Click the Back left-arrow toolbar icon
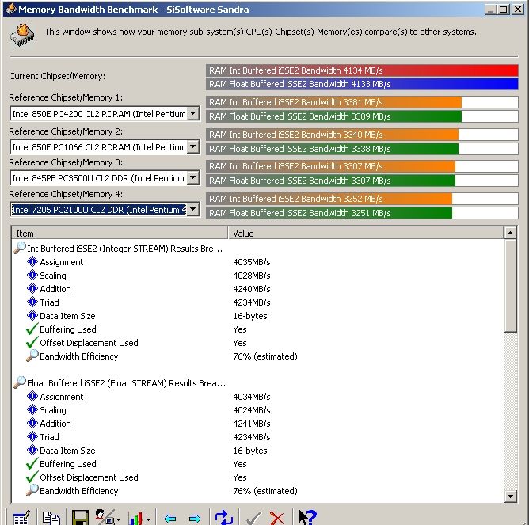 pos(169,518)
